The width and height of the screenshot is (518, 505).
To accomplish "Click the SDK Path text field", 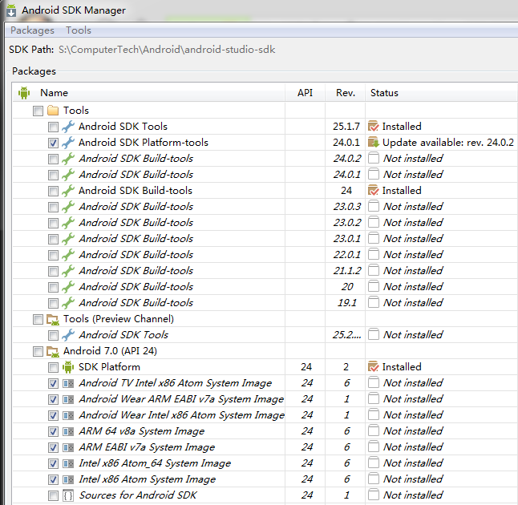I will [x=167, y=50].
